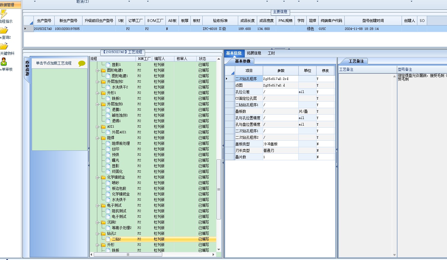Screen dimensions: 447x260
Task: Open the 单审核 user icon in sidebar
Action: (x=4, y=62)
